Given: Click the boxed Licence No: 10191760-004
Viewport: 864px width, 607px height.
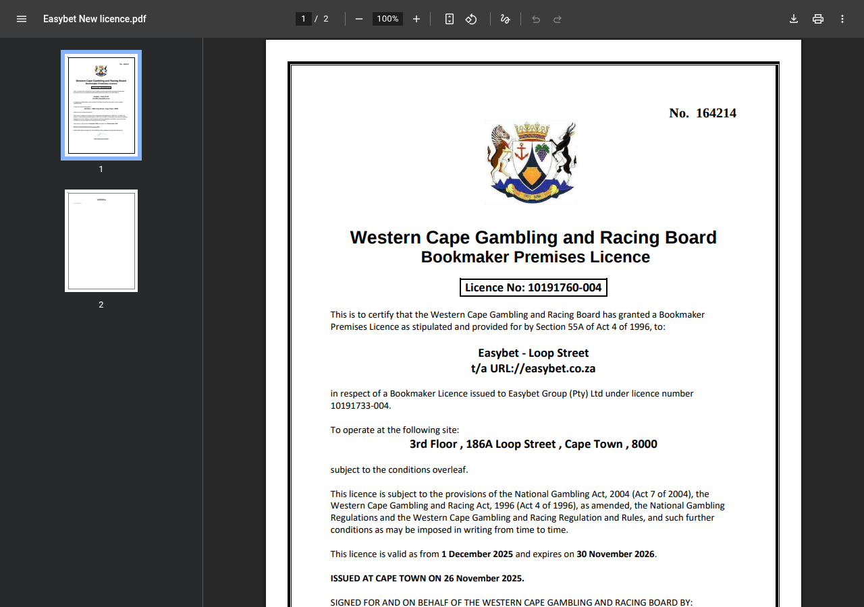Looking at the screenshot, I should pyautogui.click(x=533, y=287).
